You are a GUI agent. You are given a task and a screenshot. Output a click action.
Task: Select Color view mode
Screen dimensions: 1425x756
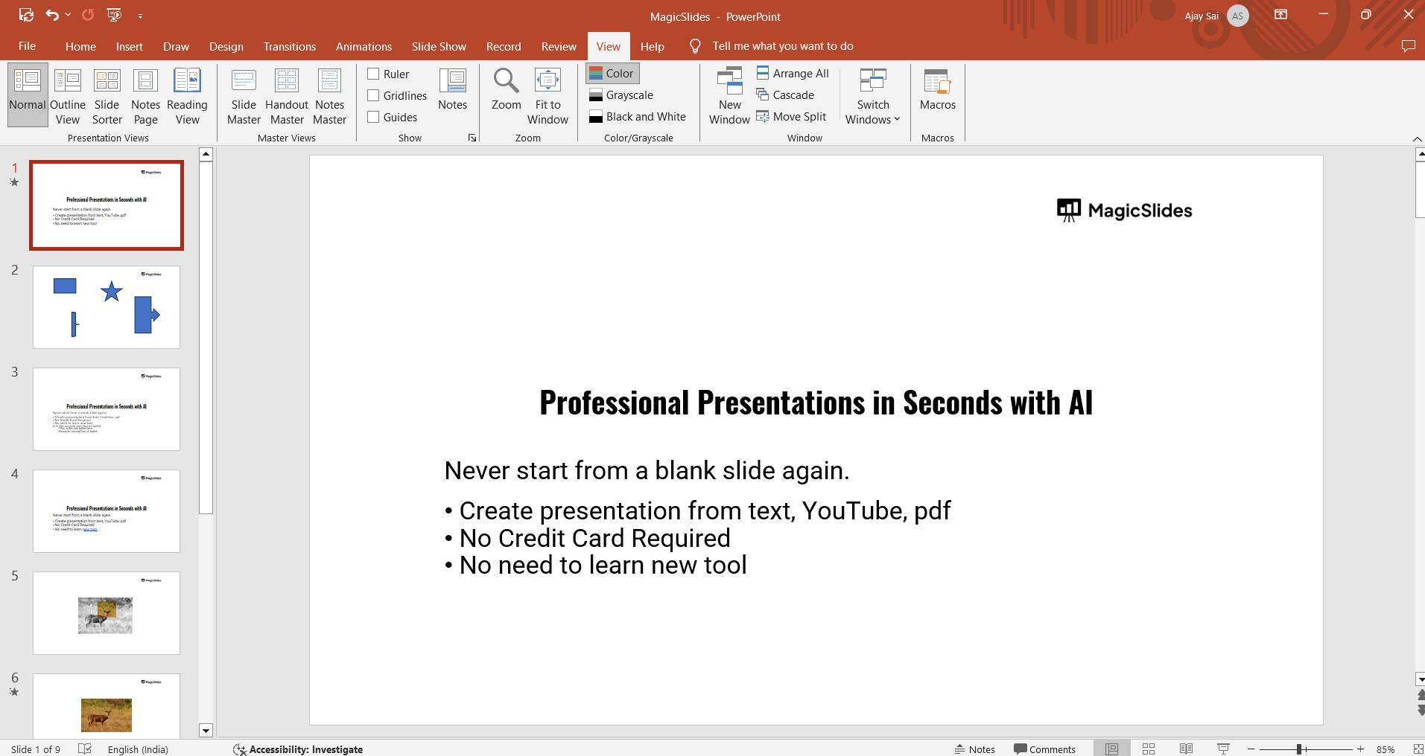click(x=612, y=73)
